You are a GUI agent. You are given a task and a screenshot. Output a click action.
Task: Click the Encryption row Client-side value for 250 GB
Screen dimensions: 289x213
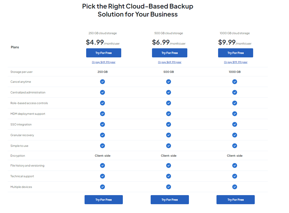[x=102, y=156]
